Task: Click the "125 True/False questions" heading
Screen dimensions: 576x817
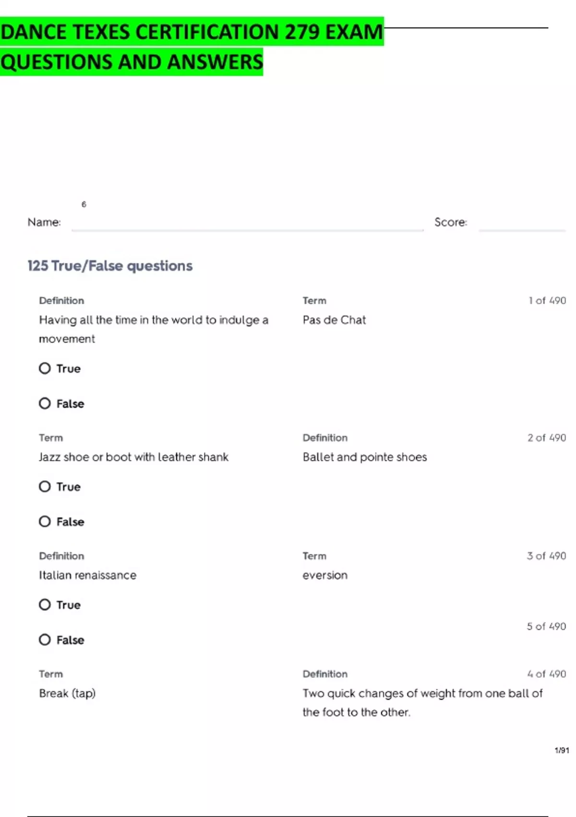Action: pyautogui.click(x=110, y=266)
